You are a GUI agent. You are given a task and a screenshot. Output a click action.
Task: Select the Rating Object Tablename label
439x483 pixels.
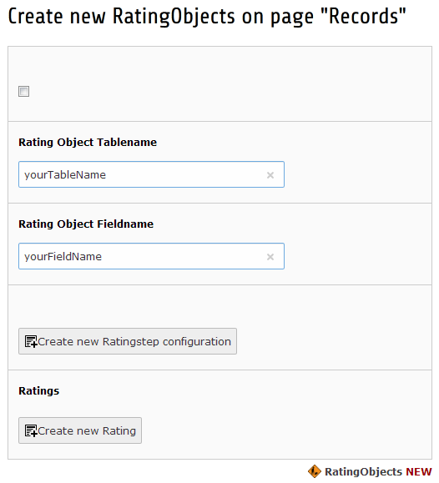pos(88,143)
